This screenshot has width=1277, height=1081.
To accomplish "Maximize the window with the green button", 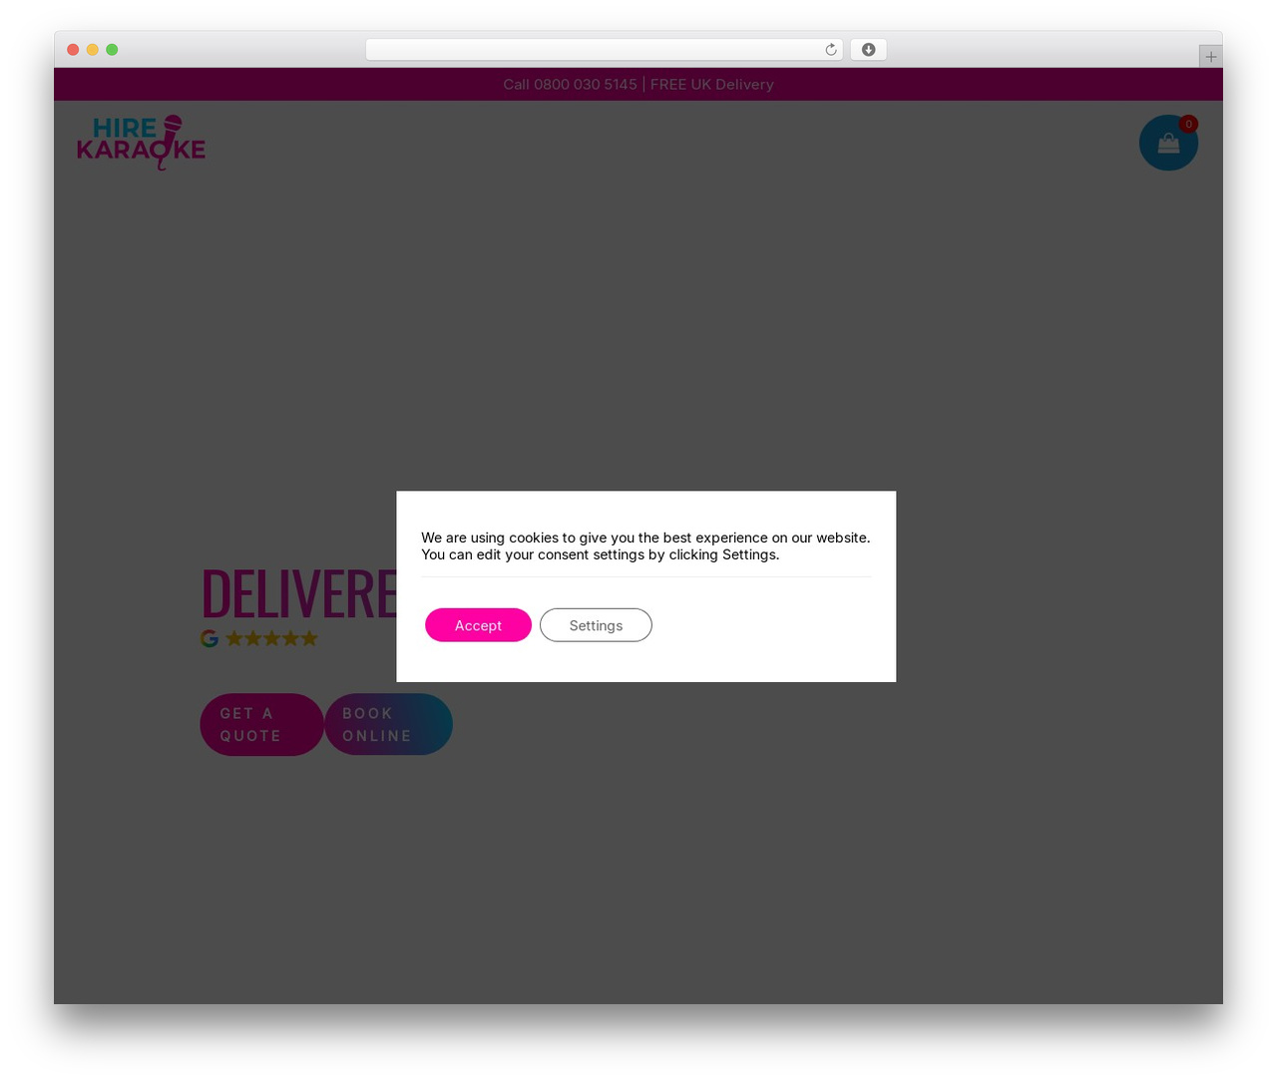I will tap(112, 50).
